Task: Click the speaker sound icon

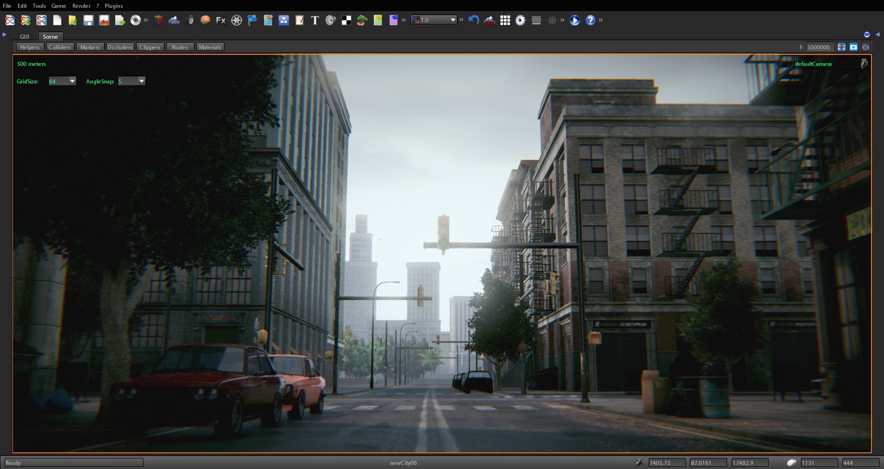Action: click(x=330, y=20)
